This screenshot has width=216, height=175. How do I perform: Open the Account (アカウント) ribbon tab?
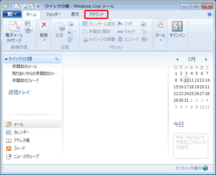pyautogui.click(x=96, y=14)
